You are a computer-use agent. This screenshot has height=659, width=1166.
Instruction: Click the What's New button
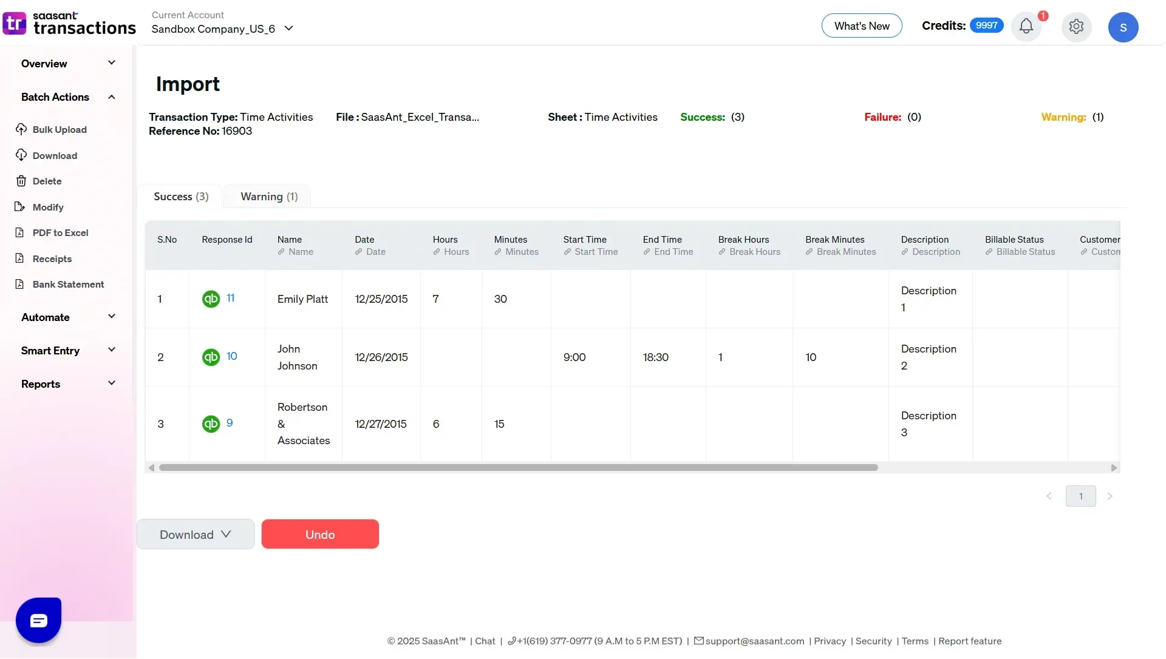[x=862, y=26]
